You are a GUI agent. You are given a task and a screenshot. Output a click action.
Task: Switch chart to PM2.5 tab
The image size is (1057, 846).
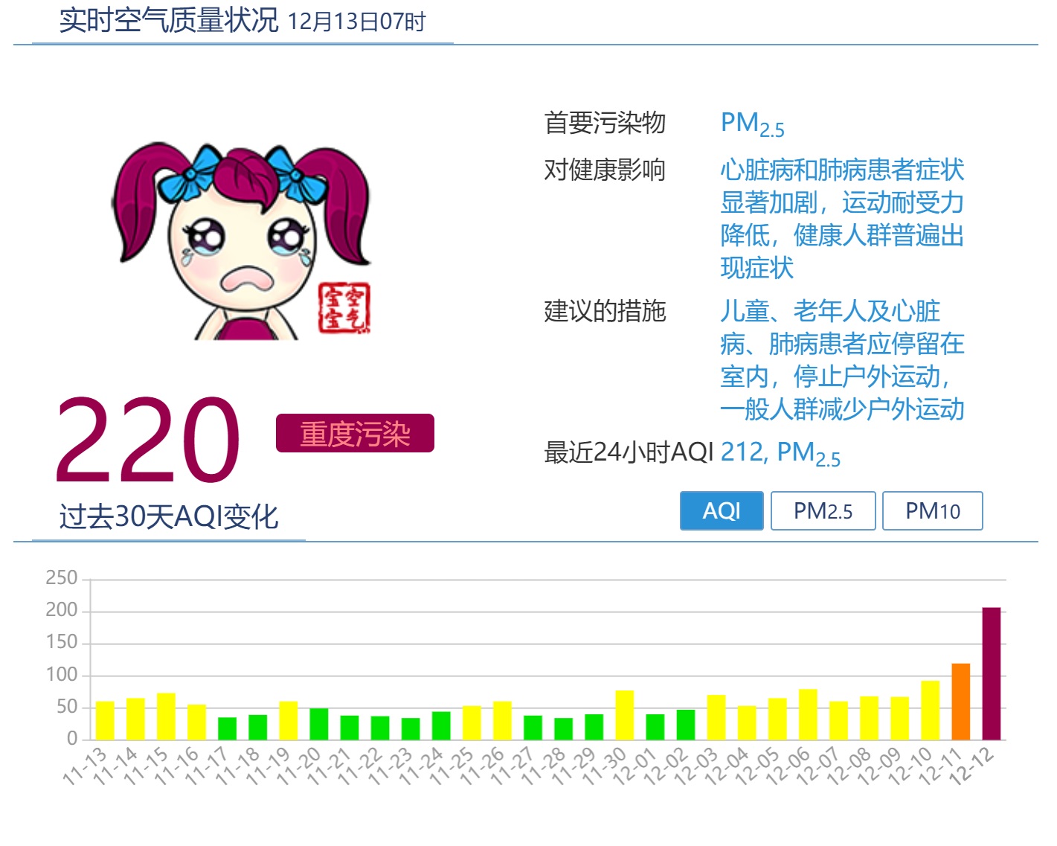[823, 511]
